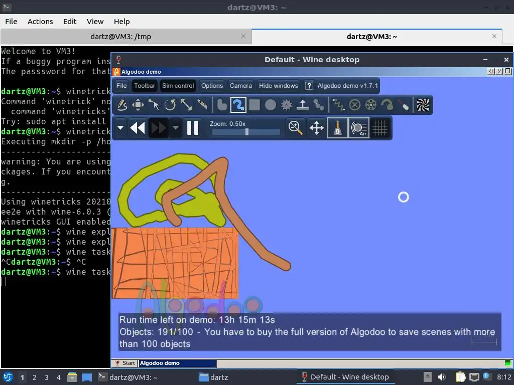Open the question mark help button
The width and height of the screenshot is (514, 385).
click(x=309, y=86)
